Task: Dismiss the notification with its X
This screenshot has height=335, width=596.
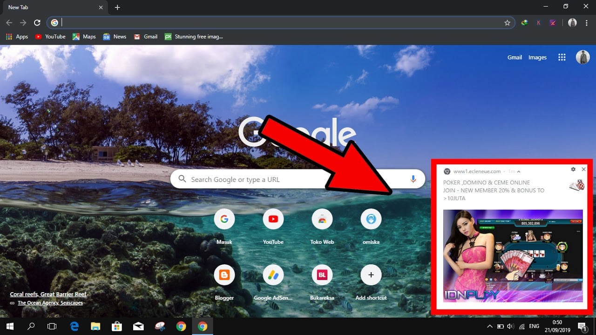Action: (x=583, y=169)
